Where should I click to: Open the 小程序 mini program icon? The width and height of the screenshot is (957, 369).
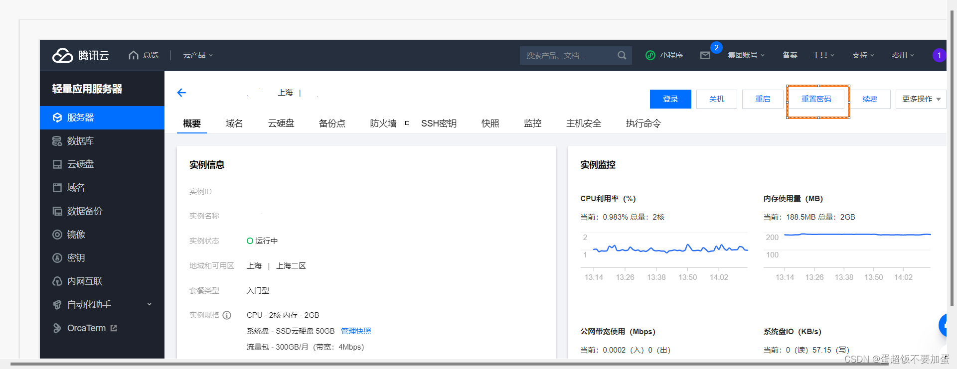[650, 55]
